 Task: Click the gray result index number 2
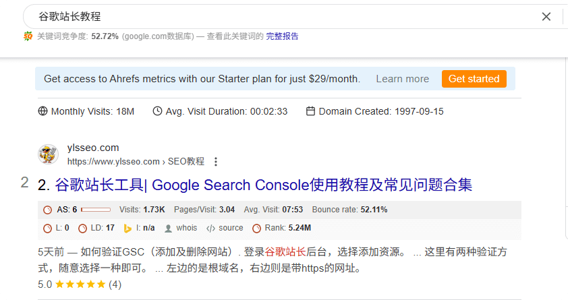[24, 183]
